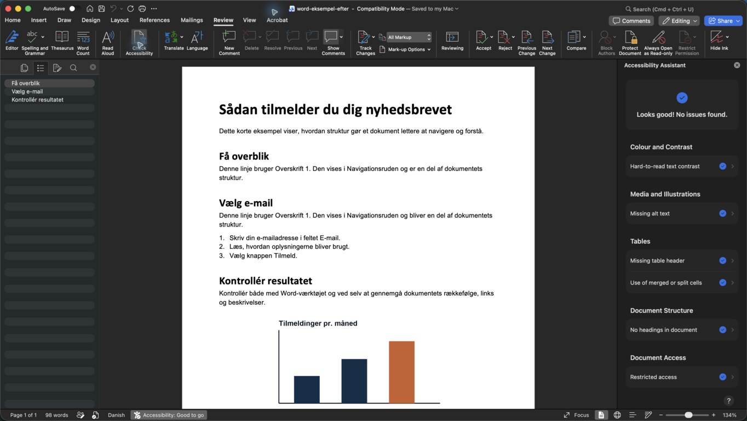Adjust the zoom slider handle
The image size is (747, 421).
[x=688, y=415]
